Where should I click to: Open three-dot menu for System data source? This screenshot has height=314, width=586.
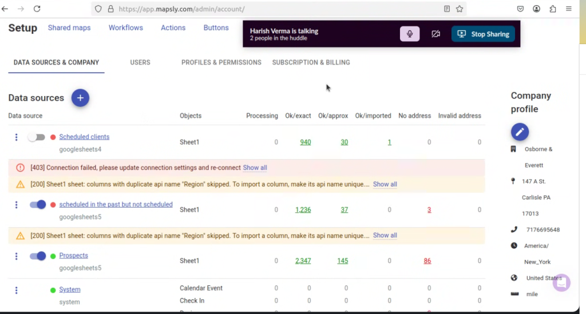16,290
